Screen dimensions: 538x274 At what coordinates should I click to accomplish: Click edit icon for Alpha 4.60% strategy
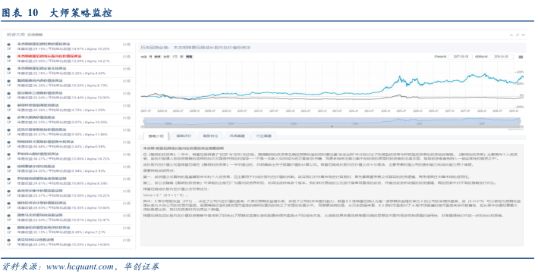pyautogui.click(x=9, y=73)
